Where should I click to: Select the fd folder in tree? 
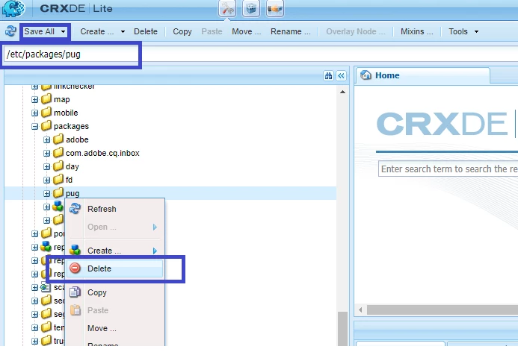click(69, 180)
